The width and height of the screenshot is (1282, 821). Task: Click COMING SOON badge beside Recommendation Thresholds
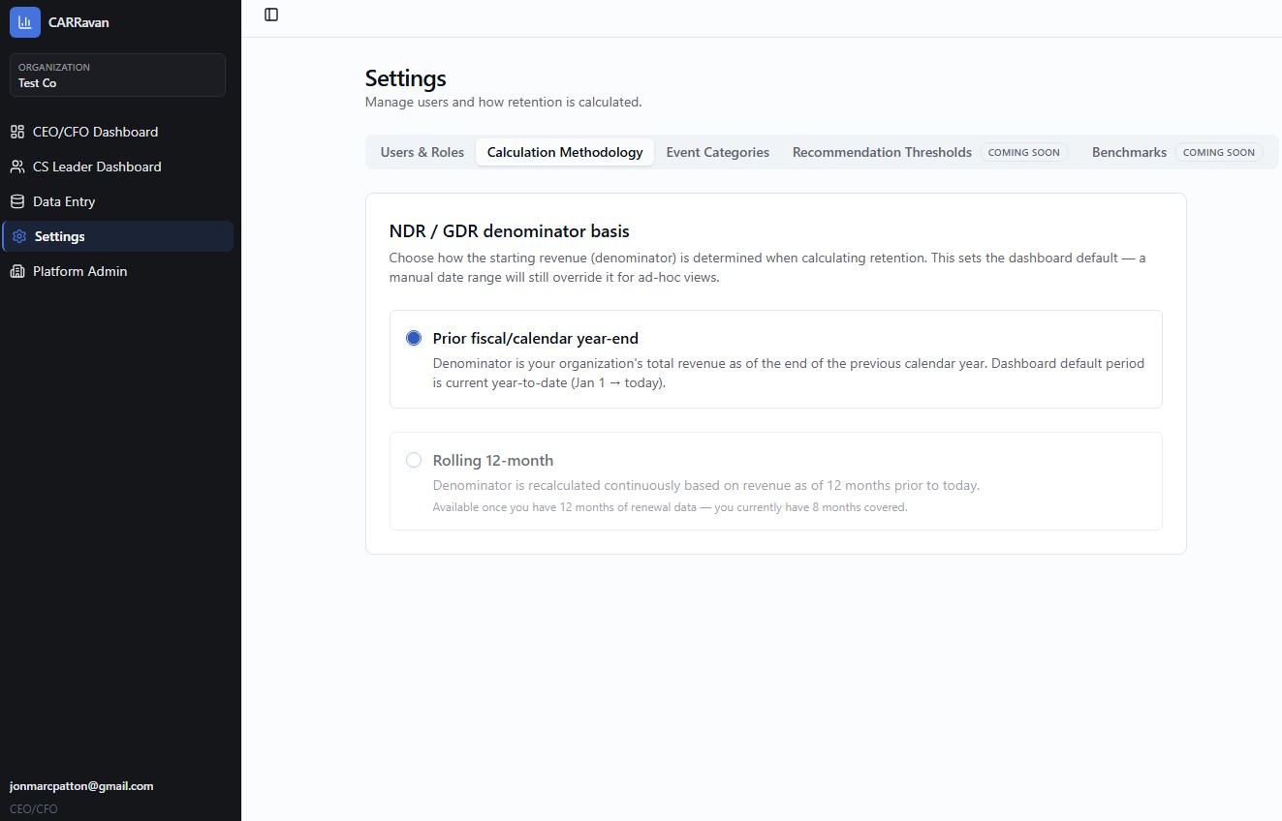coord(1023,152)
